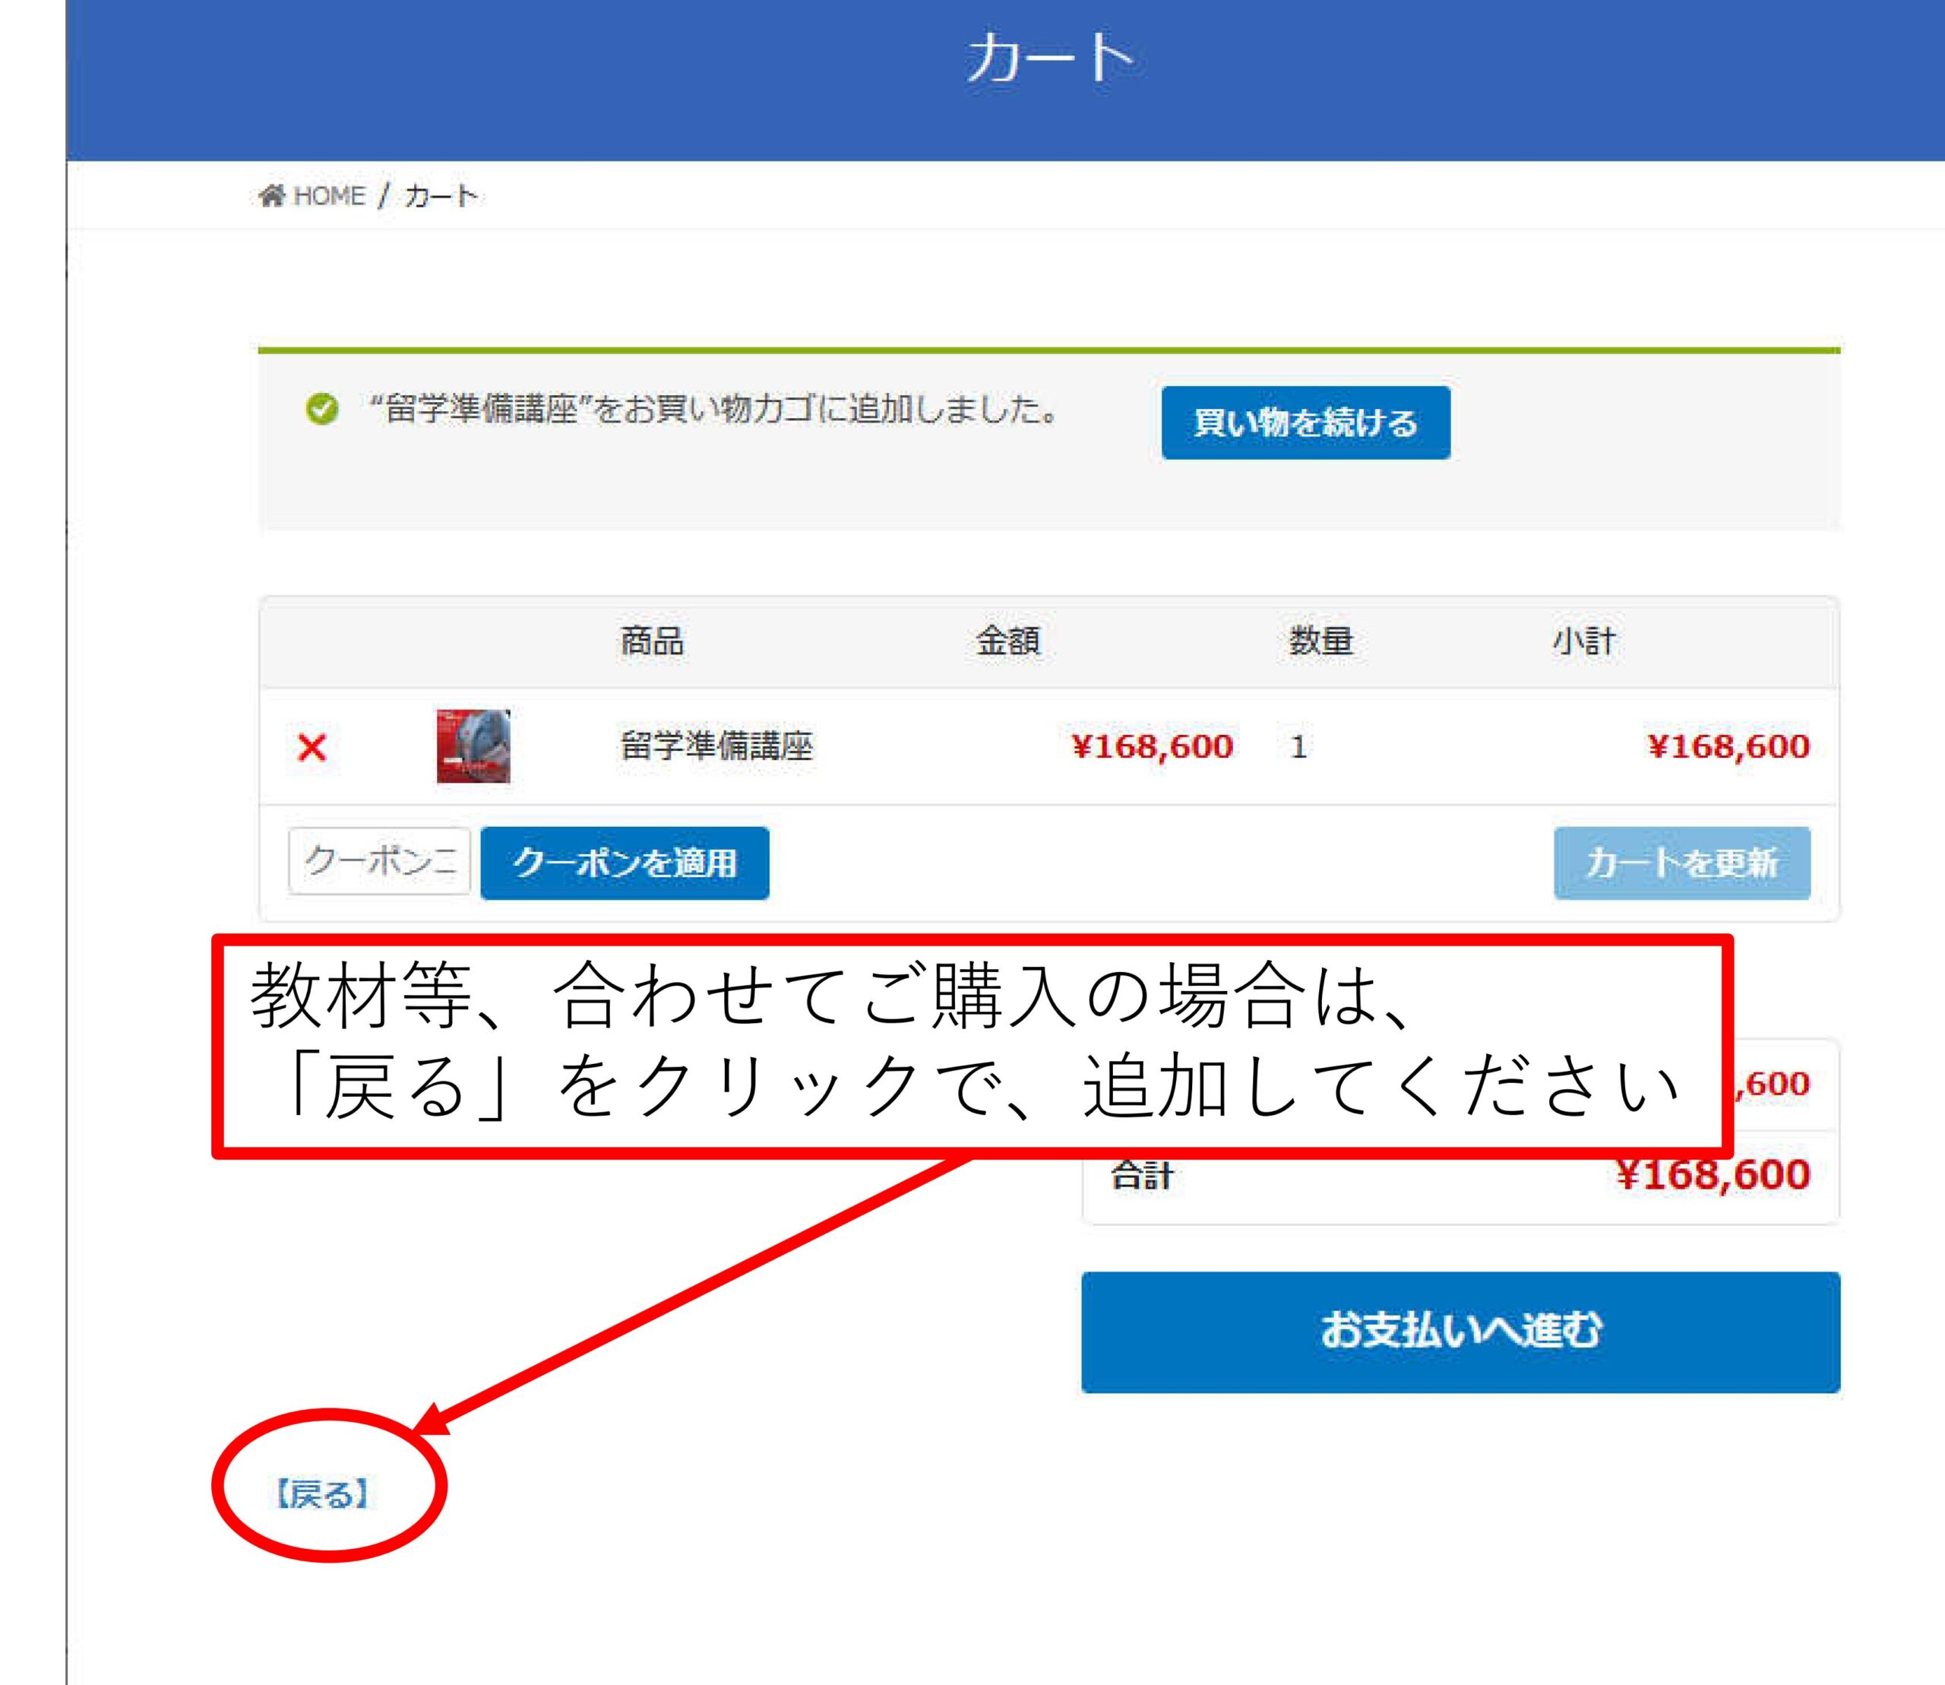Select the カート breadcrumb item
Screen dimensions: 1945x1685
pyautogui.click(x=441, y=195)
